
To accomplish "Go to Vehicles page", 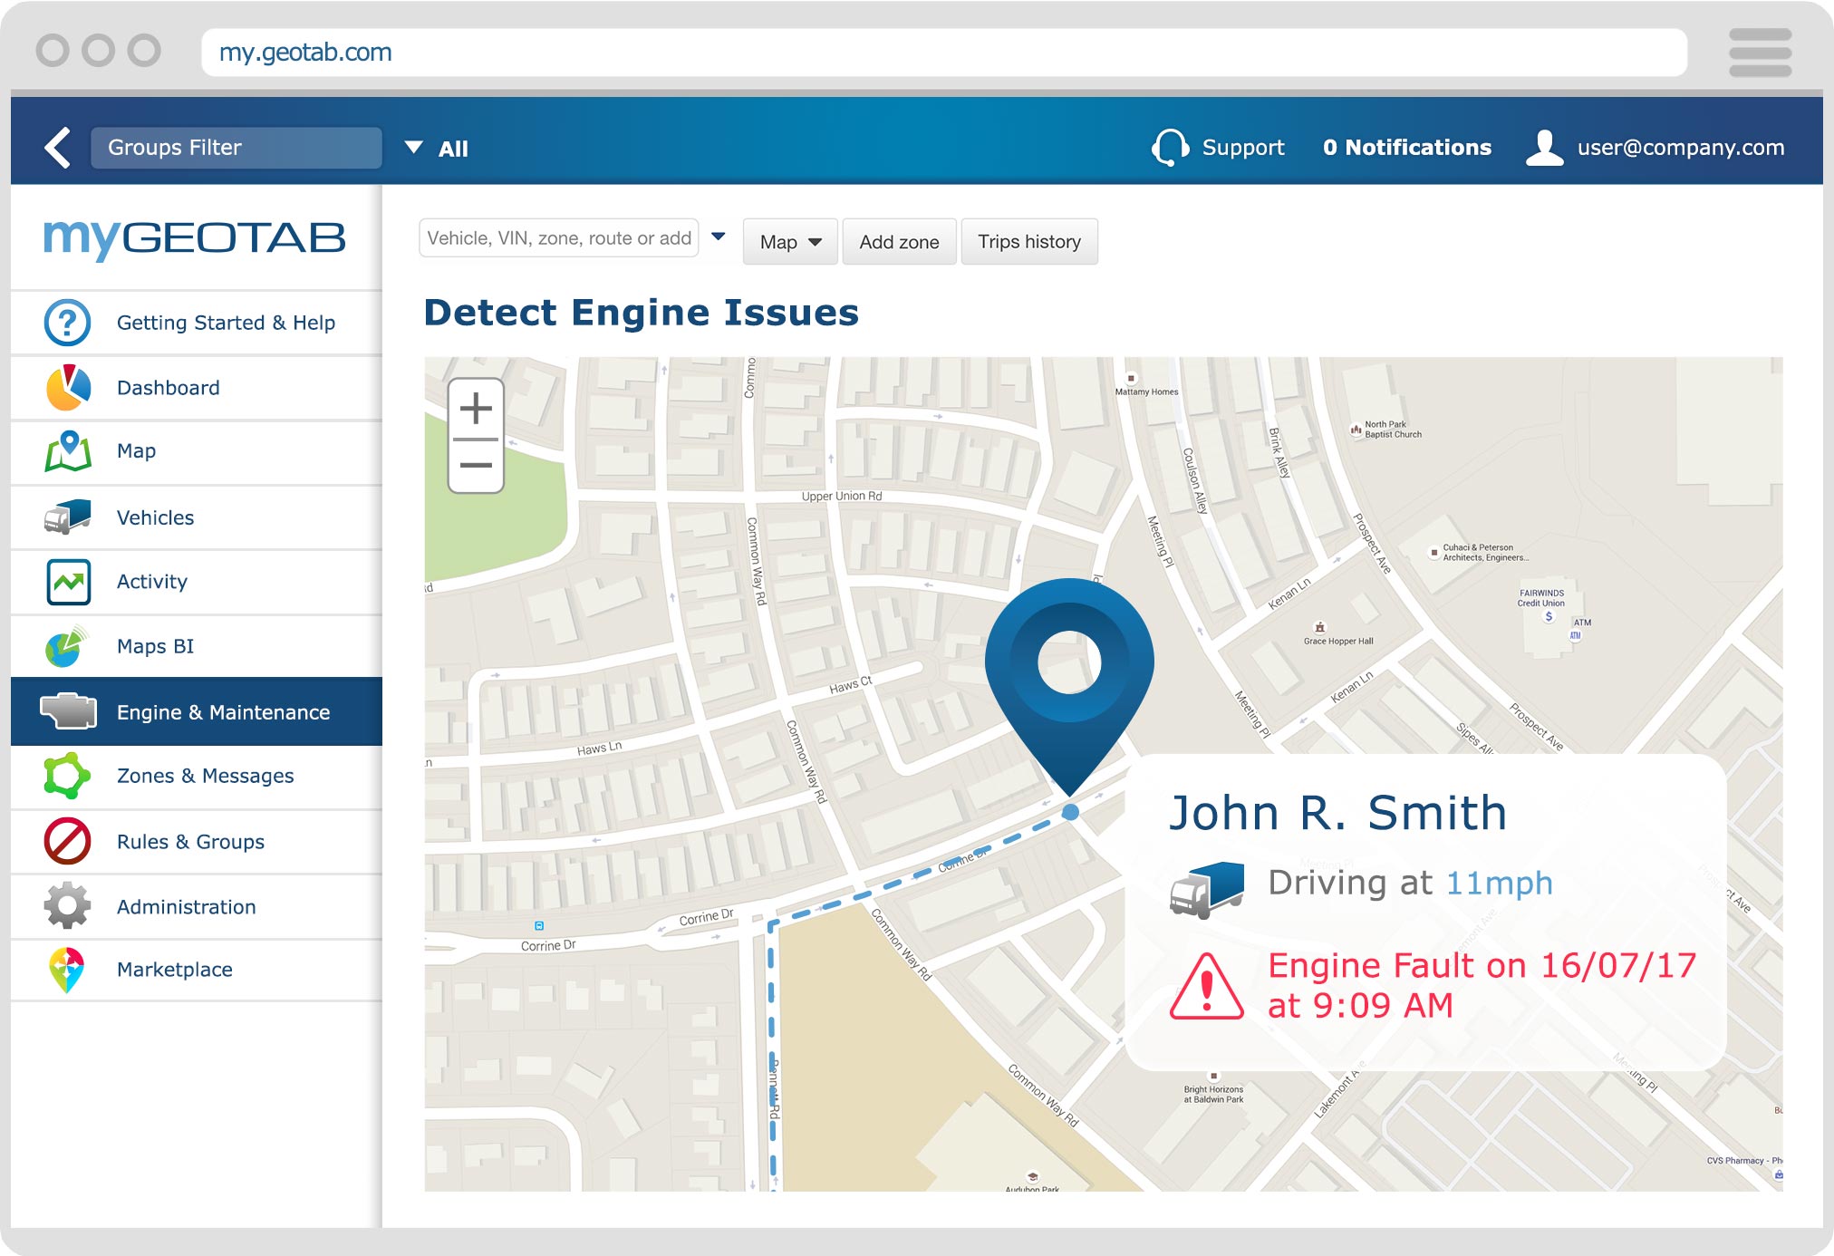I will [x=197, y=517].
